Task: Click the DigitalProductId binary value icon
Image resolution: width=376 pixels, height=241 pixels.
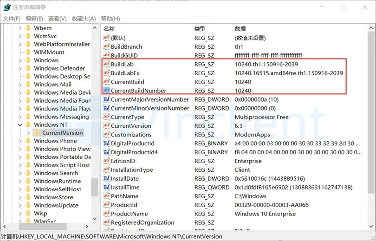Action: tap(106, 143)
